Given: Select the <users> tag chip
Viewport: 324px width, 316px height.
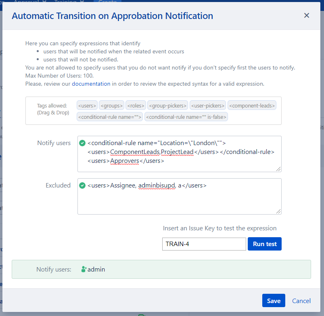Looking at the screenshot, I should [87, 106].
